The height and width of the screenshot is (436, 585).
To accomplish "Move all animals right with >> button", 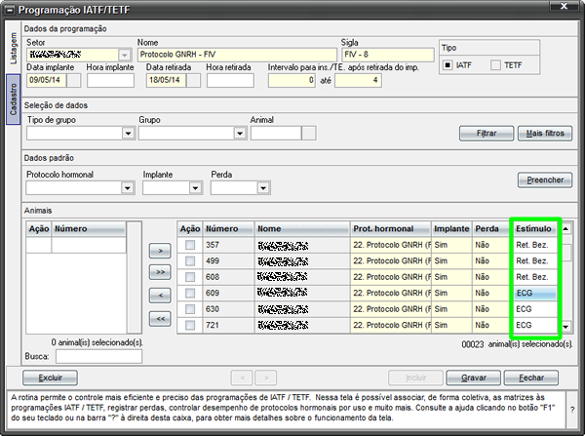I will 160,272.
